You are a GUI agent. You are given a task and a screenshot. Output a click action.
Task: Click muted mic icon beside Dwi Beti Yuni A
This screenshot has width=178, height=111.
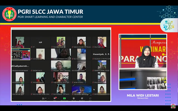(x=31, y=70)
